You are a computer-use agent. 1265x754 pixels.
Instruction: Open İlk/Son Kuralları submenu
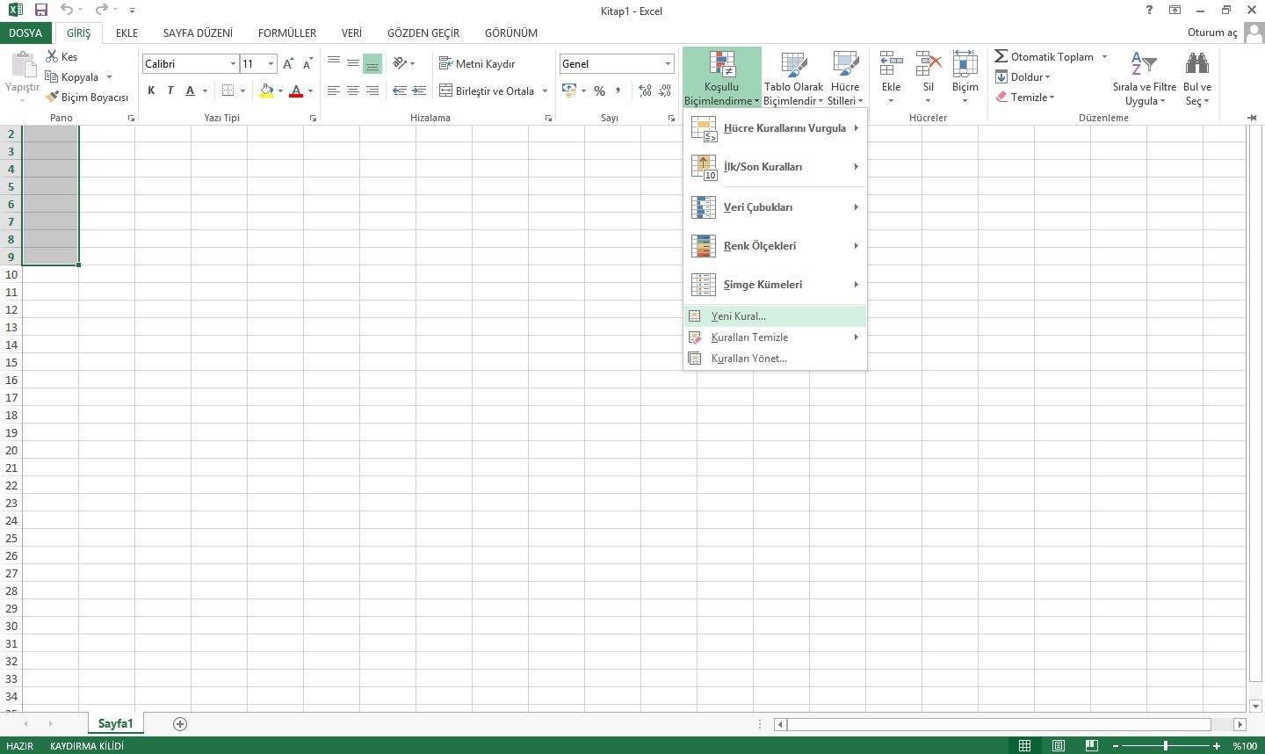[x=775, y=167]
